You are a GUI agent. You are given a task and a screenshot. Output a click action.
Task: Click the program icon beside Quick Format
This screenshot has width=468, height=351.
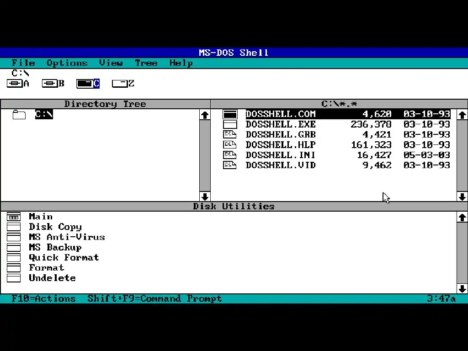tap(14, 258)
